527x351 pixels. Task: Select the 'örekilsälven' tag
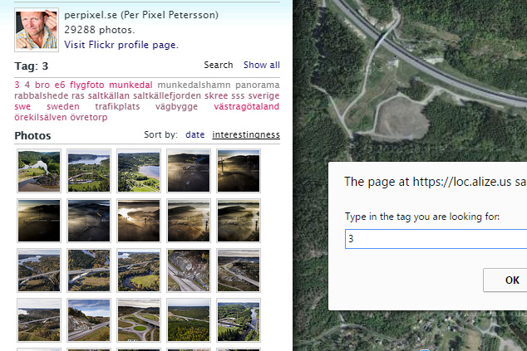pos(41,117)
